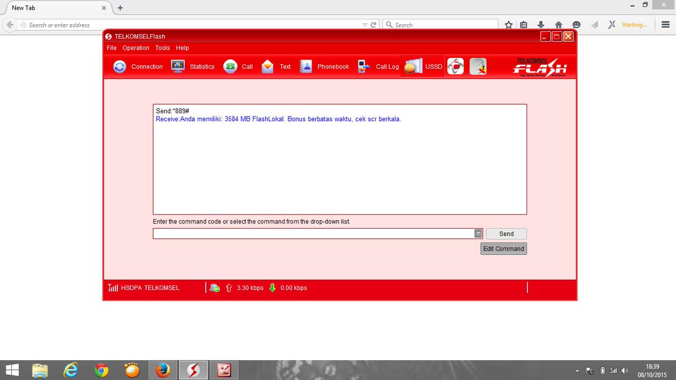
Task: Click the paper plane send icon in Firefox
Action: click(x=594, y=25)
